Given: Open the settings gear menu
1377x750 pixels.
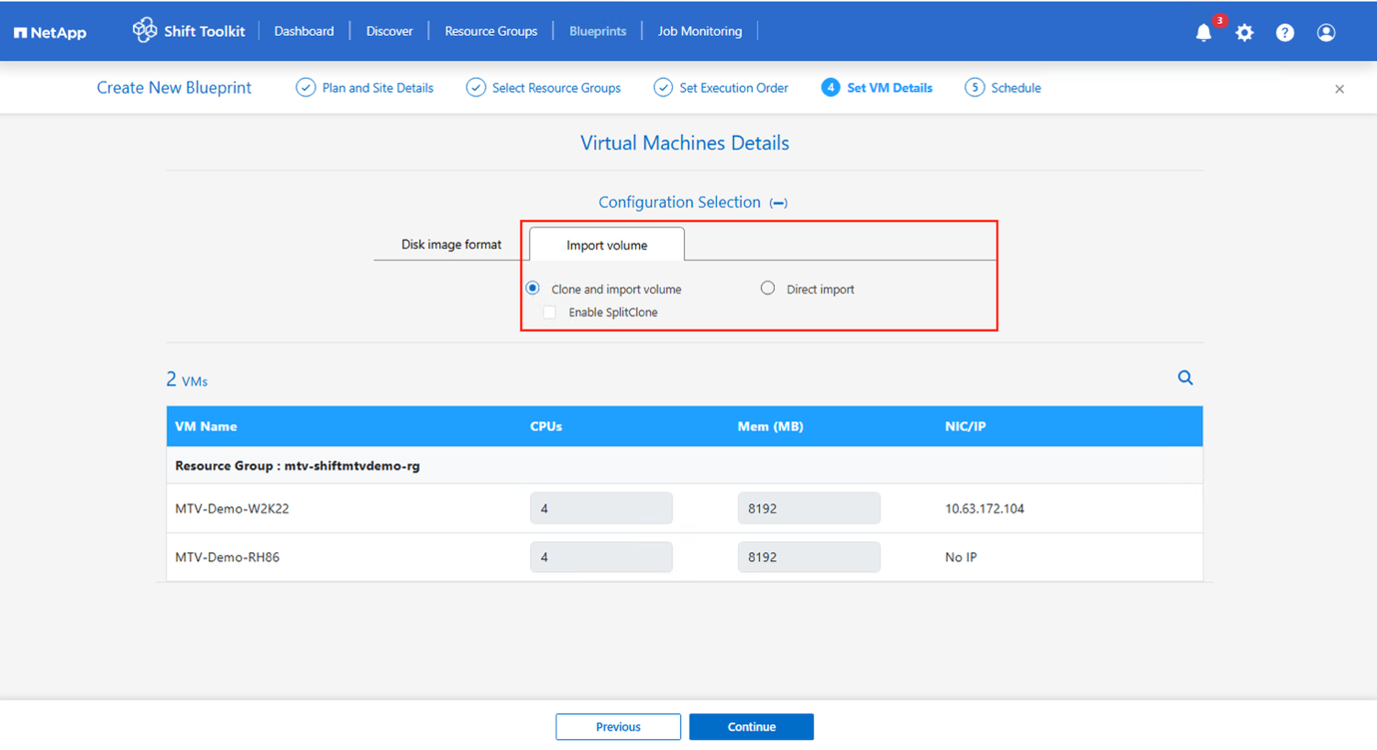Looking at the screenshot, I should pyautogui.click(x=1244, y=31).
